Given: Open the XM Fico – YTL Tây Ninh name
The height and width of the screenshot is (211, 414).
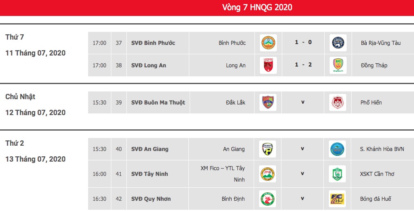Looking at the screenshot, I should (x=223, y=174).
